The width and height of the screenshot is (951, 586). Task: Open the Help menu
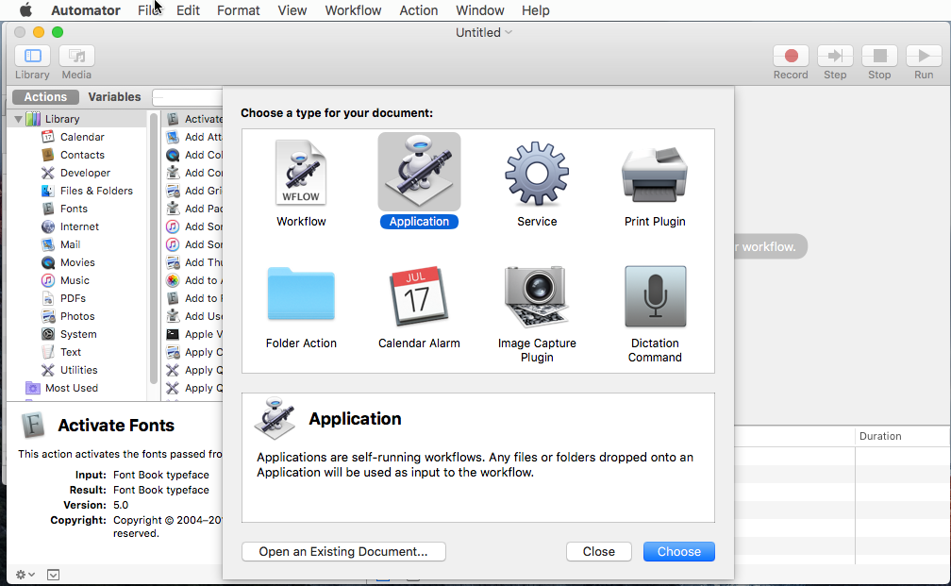click(536, 10)
